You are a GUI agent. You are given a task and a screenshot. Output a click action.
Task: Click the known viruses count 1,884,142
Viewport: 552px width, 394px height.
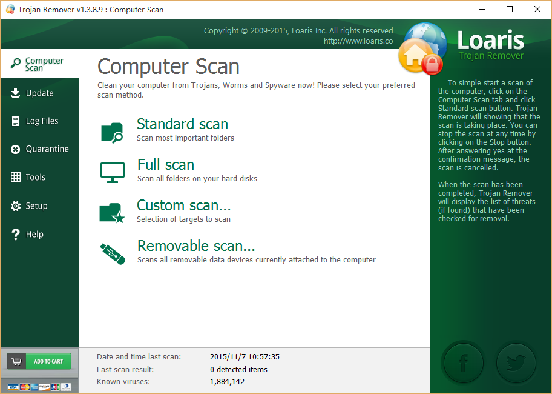point(227,382)
